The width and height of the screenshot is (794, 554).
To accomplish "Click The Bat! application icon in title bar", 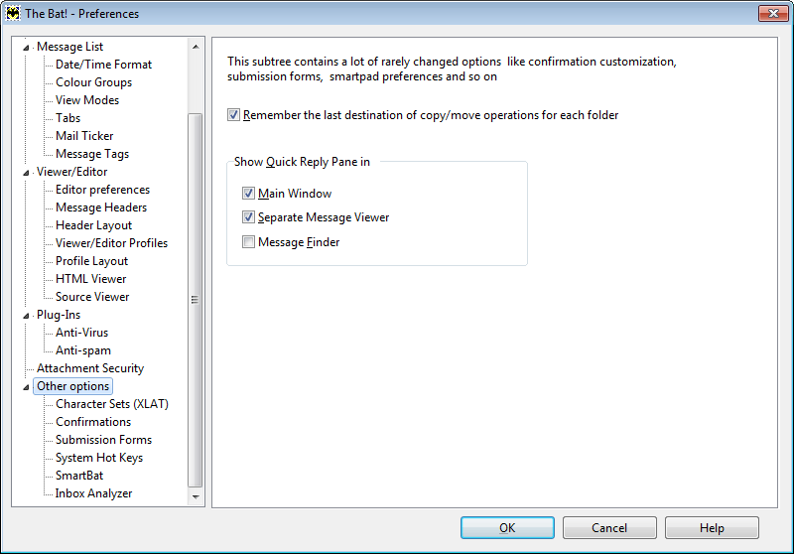I will coord(13,13).
